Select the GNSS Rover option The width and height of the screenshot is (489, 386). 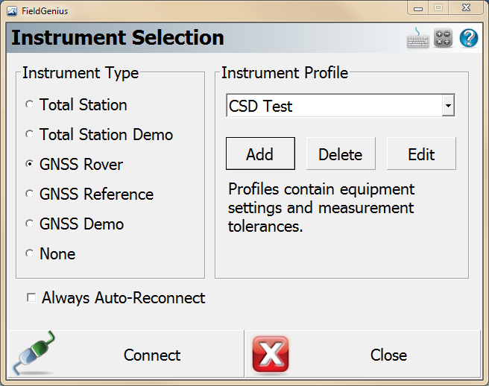(30, 165)
